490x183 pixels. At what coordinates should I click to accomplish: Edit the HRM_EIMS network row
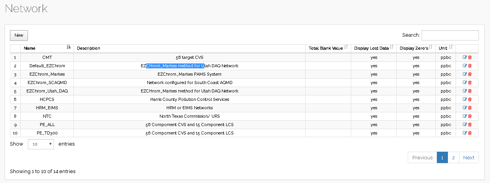tap(465, 108)
